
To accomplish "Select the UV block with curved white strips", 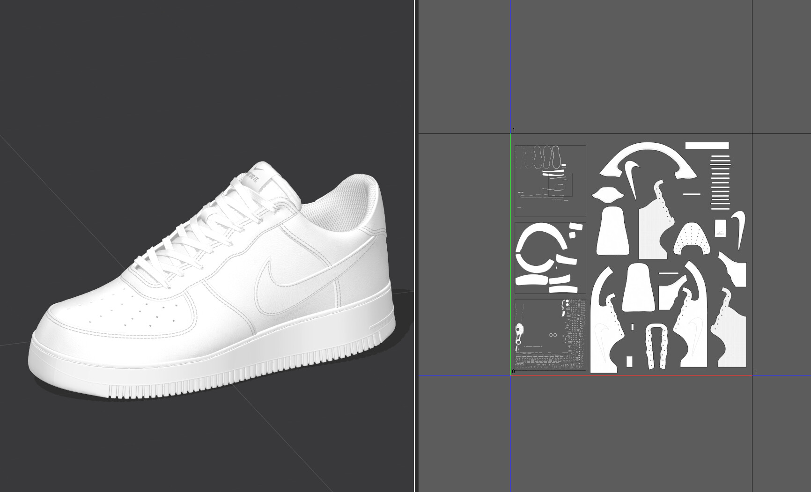I will tap(550, 258).
